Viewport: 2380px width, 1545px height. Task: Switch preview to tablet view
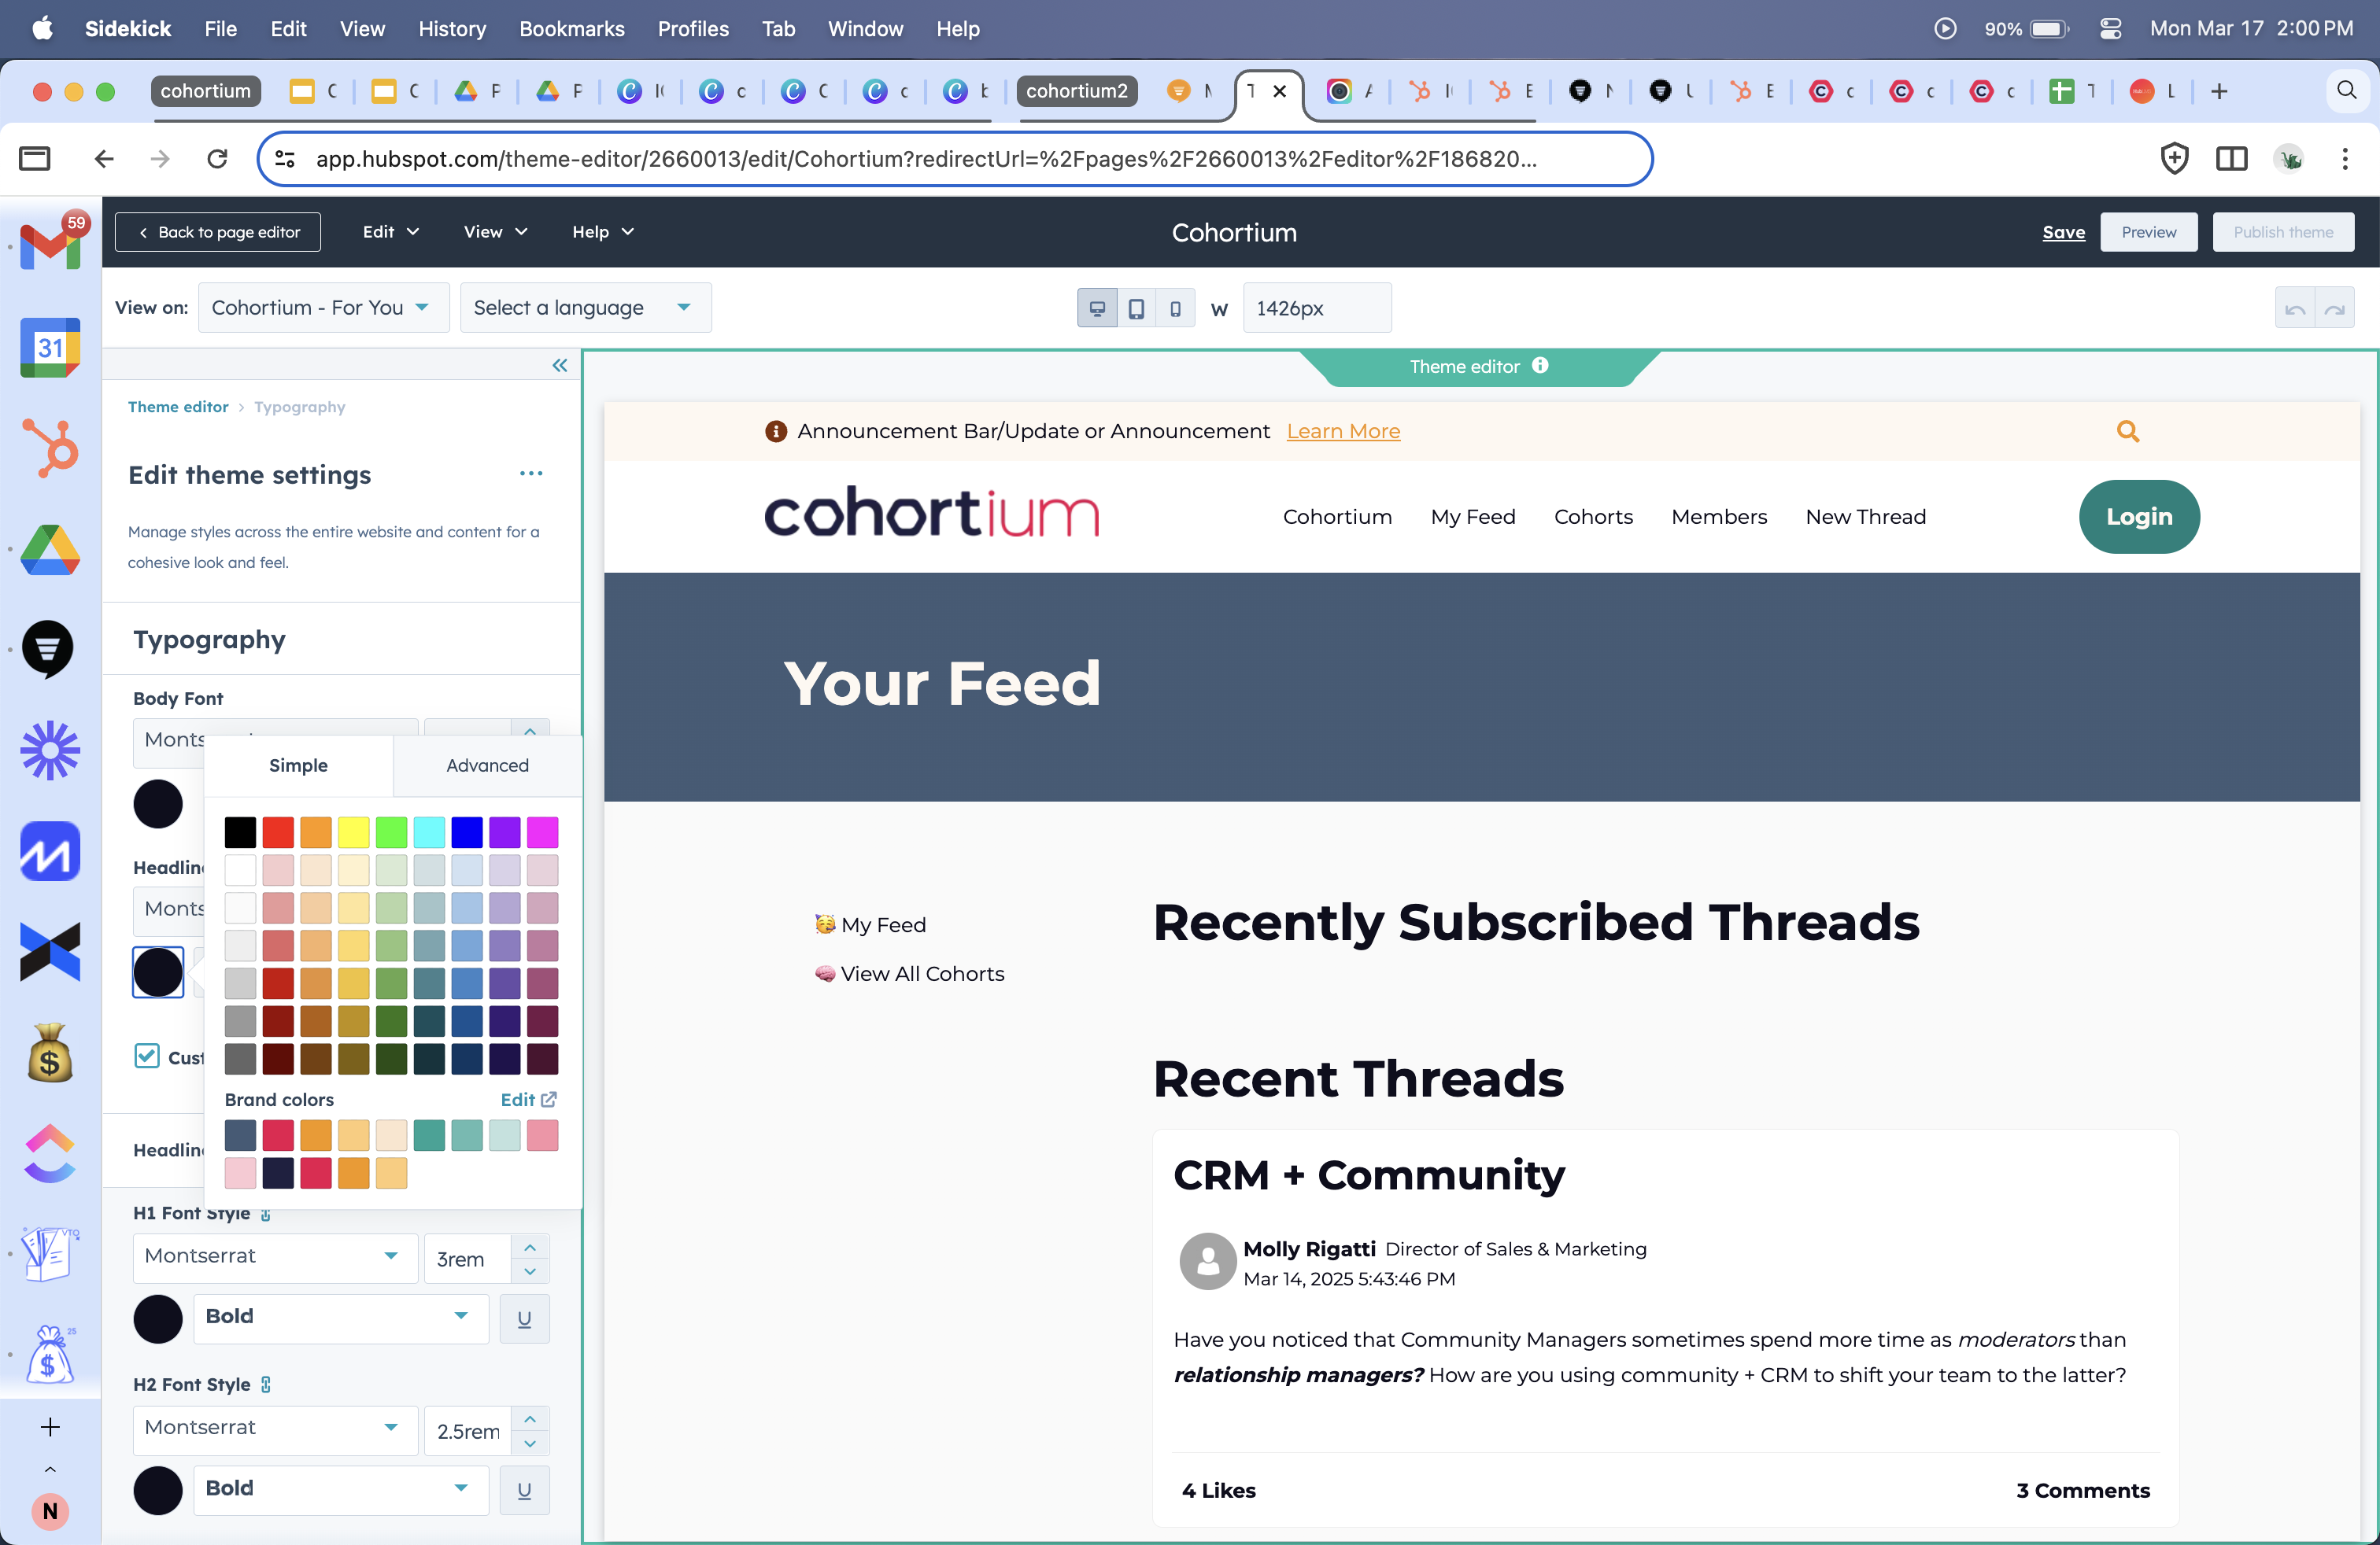[1136, 308]
